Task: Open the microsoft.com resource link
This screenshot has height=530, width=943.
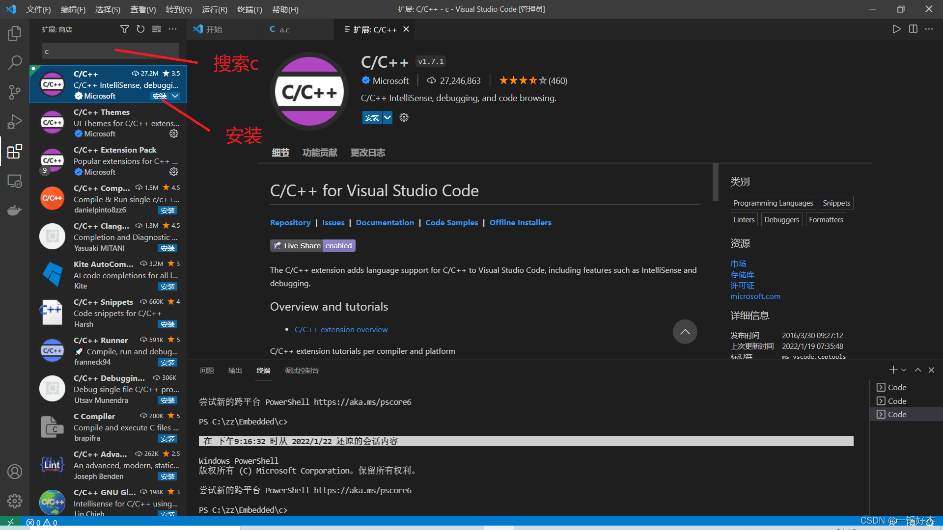Action: pos(755,296)
